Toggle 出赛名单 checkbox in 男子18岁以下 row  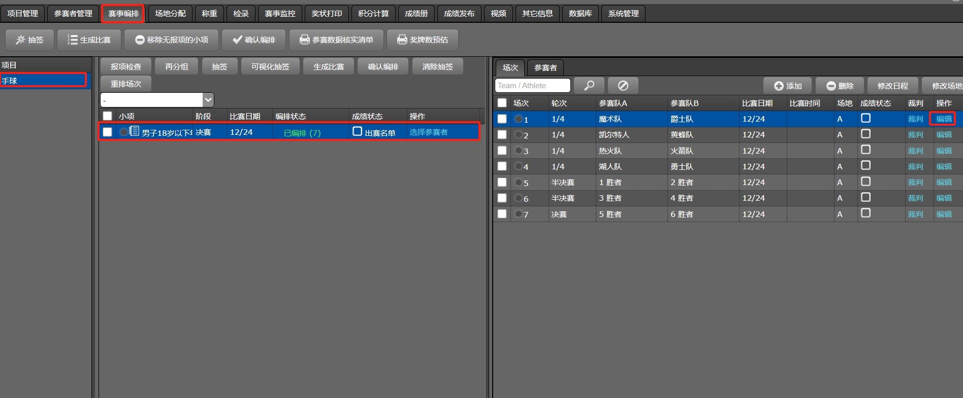click(x=357, y=131)
